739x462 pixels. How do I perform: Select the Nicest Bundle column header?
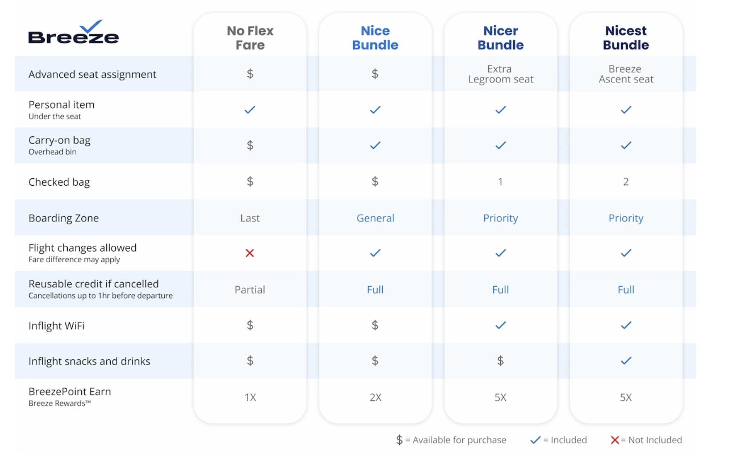(x=626, y=38)
